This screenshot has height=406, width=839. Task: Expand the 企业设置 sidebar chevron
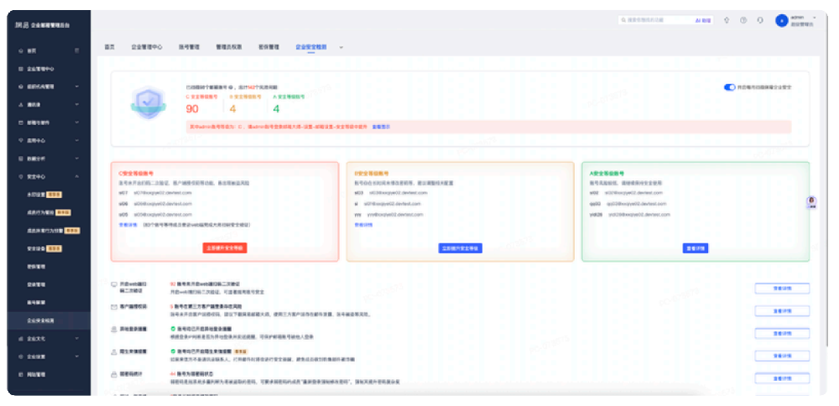(77, 357)
